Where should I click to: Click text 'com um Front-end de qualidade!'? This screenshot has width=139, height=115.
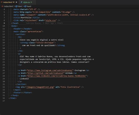[x=39, y=45]
